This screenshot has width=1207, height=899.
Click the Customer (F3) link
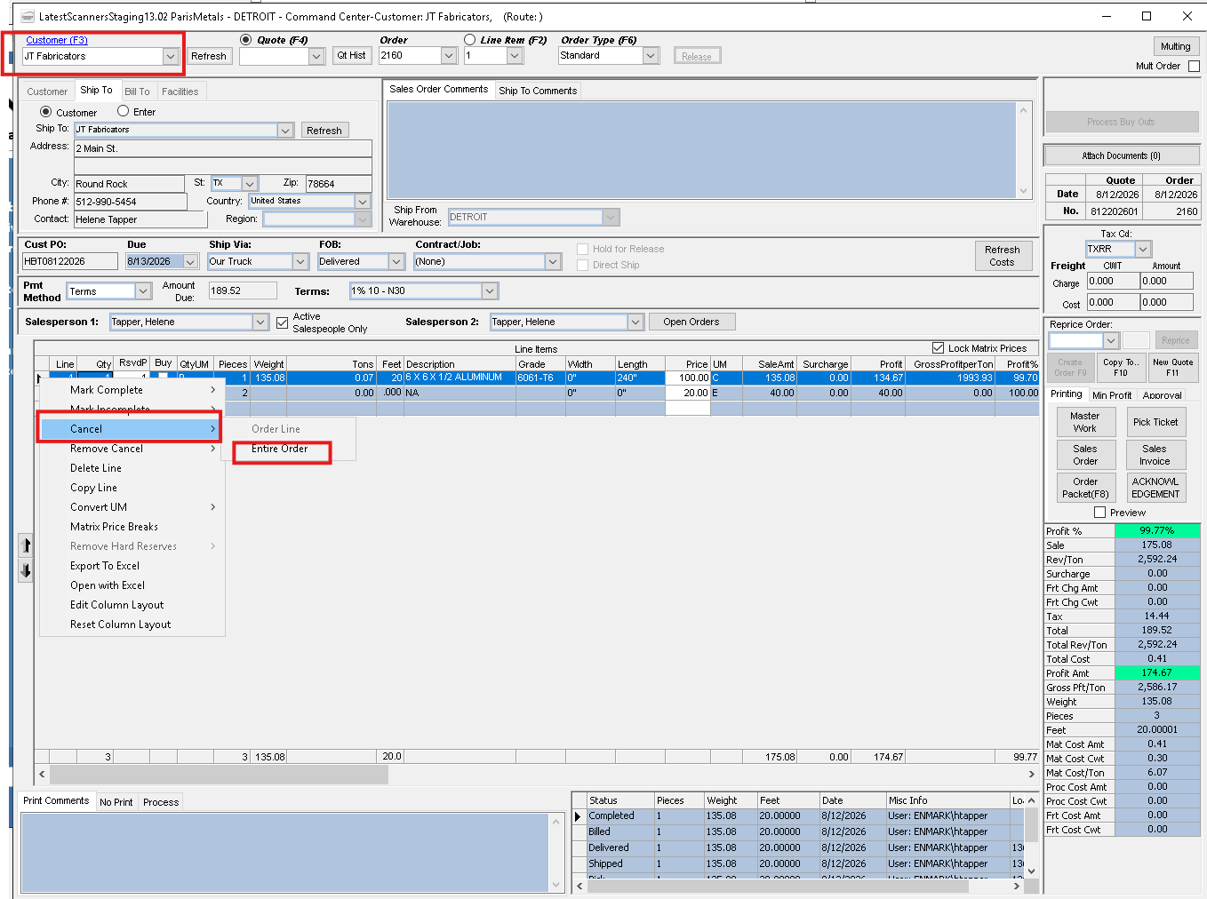tap(57, 40)
